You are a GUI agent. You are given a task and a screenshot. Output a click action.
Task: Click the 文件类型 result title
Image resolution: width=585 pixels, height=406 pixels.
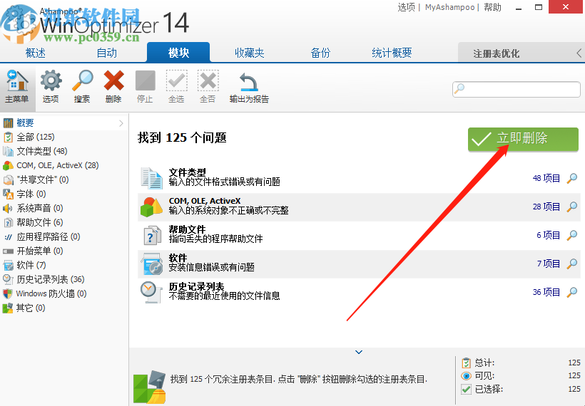188,172
